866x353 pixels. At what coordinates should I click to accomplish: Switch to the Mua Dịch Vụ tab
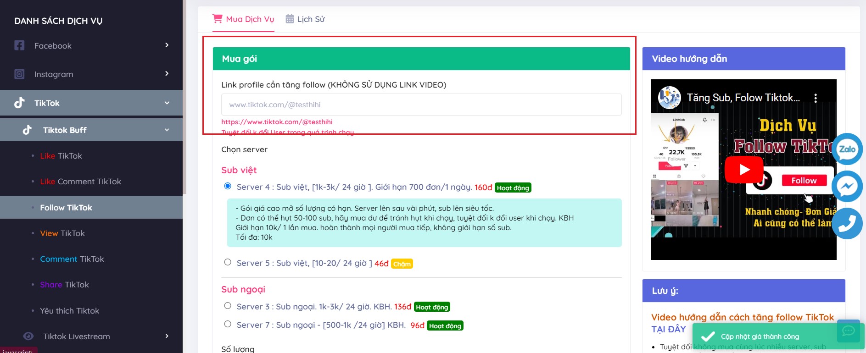coord(243,19)
